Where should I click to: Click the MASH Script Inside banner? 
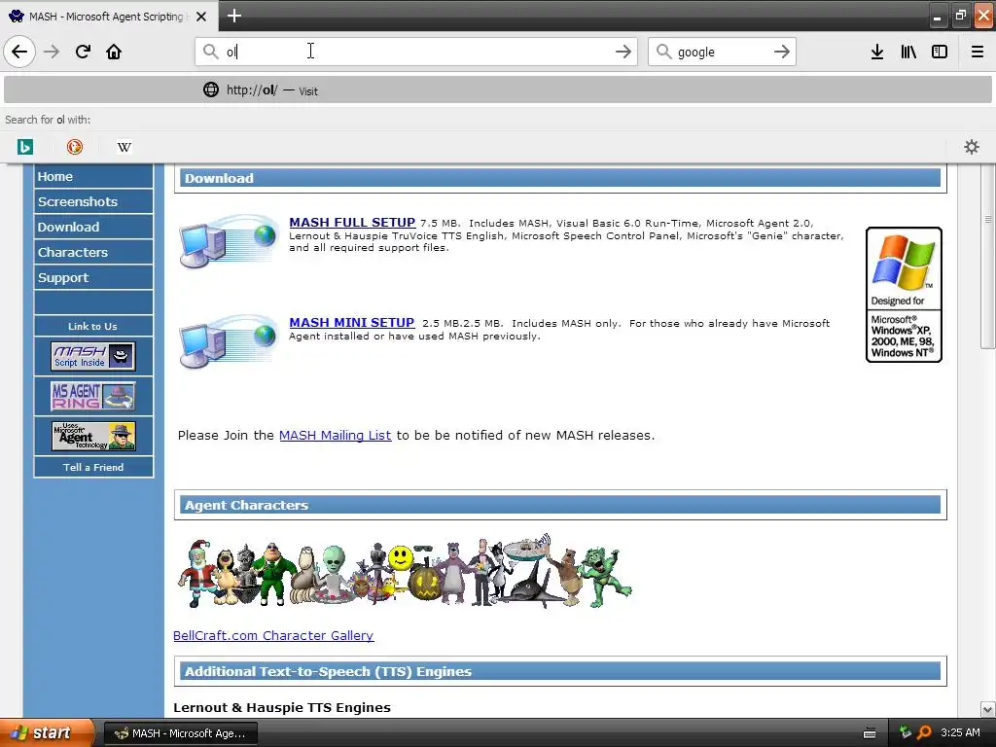click(x=93, y=356)
